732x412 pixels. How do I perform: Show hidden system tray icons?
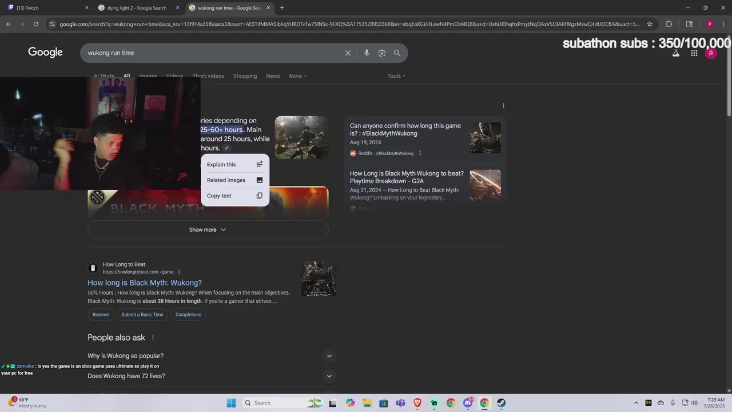(x=636, y=403)
